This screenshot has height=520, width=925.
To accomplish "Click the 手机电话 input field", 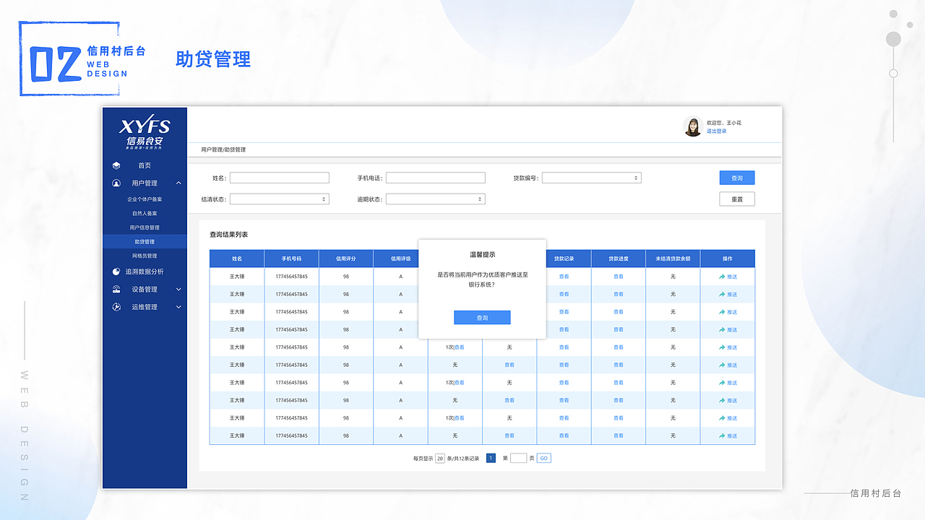I will (435, 178).
